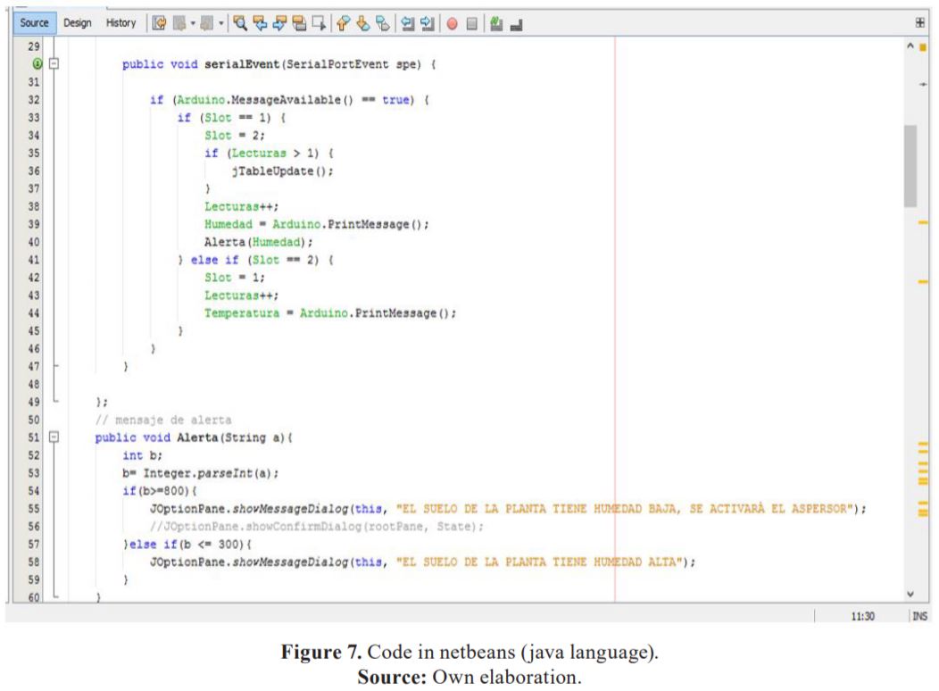939x691 pixels.
Task: Select the Source view button
Action: [x=34, y=22]
